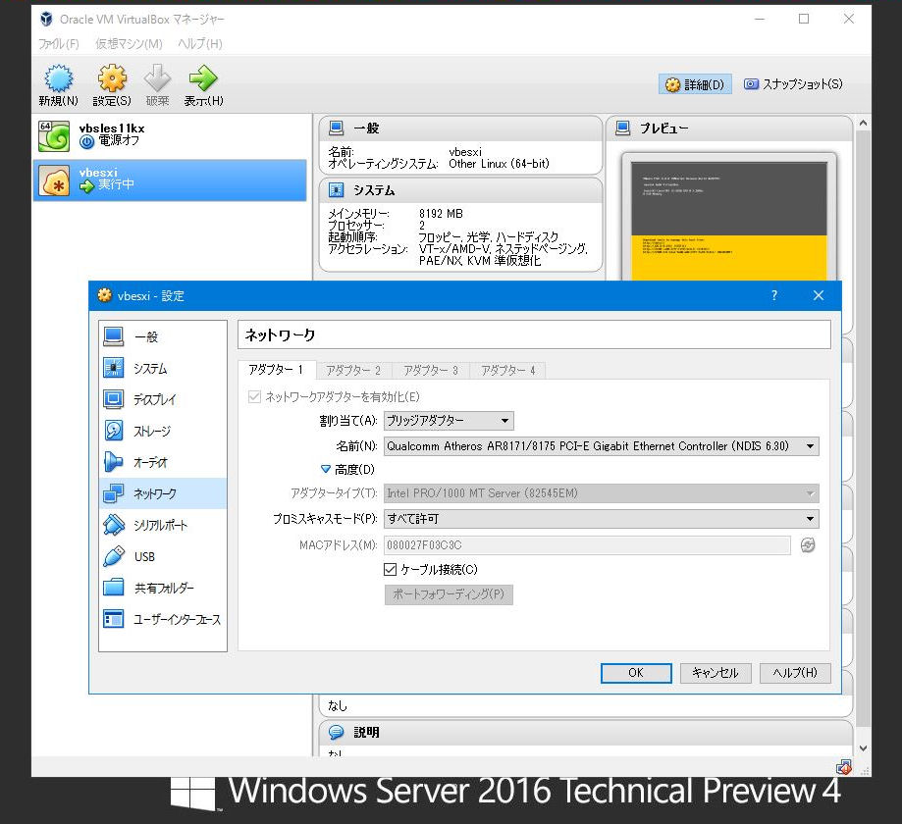Screen dimensions: 902x824
Task: Open ディスプレイ category in settings sidebar
Action: [163, 399]
